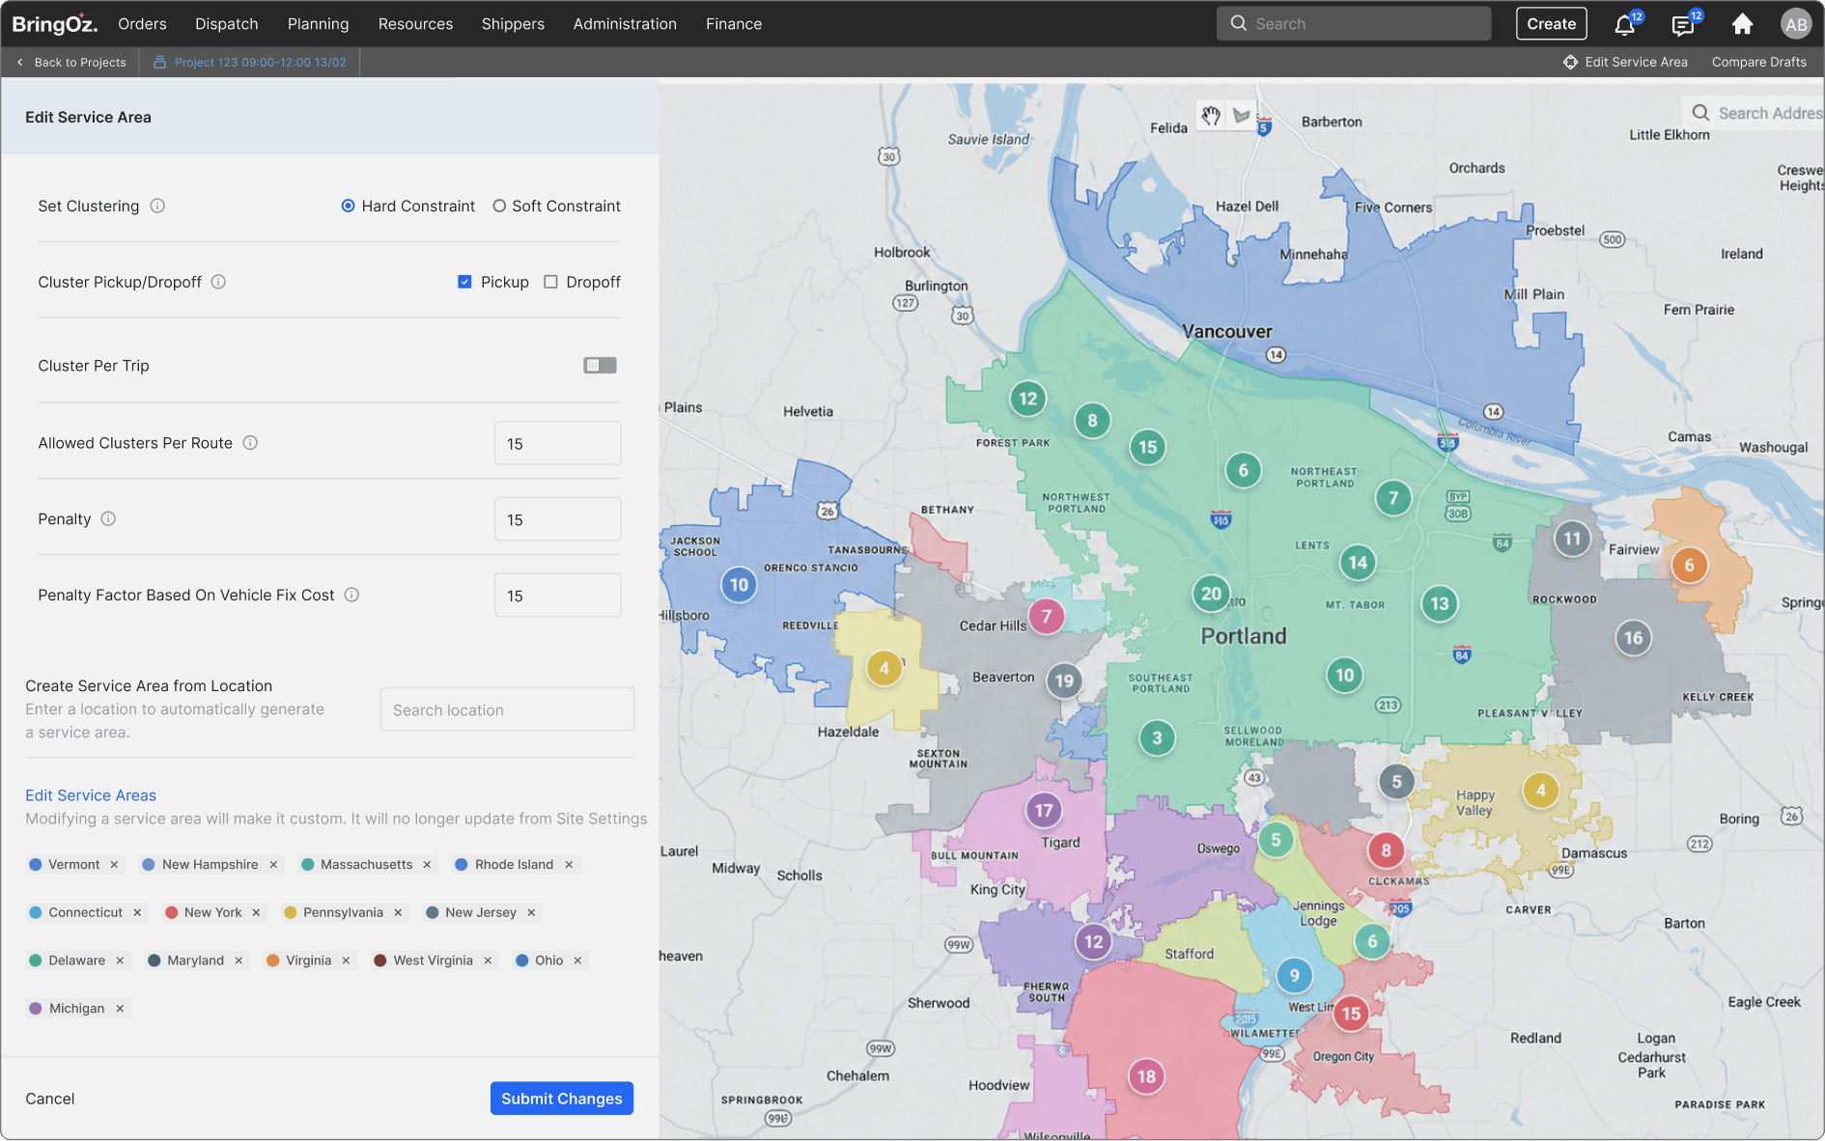Show info for Cluster Pickup/Dropoff
The height and width of the screenshot is (1141, 1825).
[x=218, y=282]
